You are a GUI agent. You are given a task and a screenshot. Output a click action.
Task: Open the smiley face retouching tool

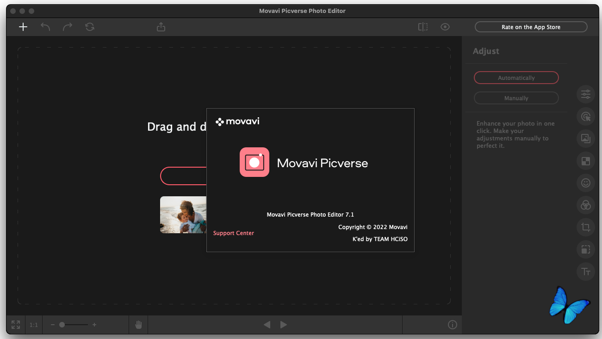(586, 183)
